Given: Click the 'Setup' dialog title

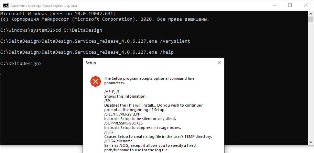Looking at the screenshot, I should (x=91, y=63).
